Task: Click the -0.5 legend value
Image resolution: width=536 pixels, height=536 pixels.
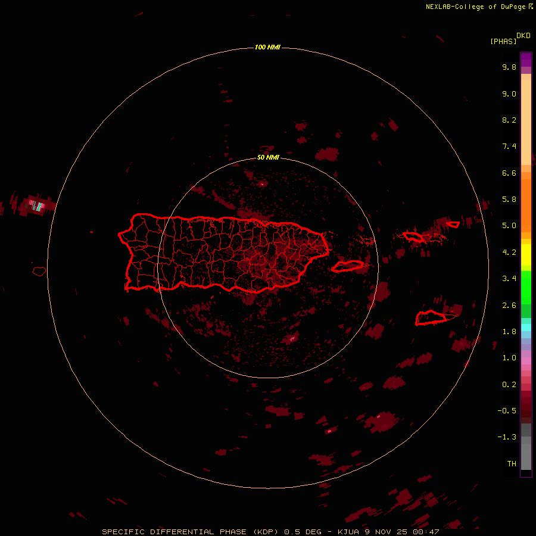Action: point(507,411)
